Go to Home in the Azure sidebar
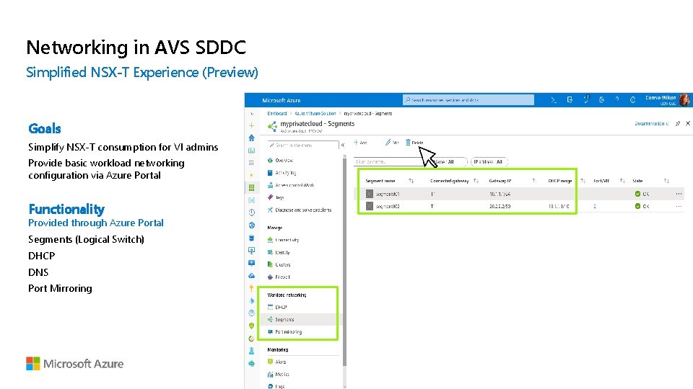693x389 pixels. tap(251, 138)
